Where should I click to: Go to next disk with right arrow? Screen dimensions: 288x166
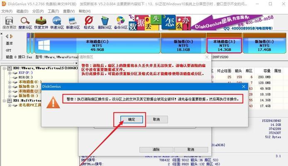[x=11, y=37]
